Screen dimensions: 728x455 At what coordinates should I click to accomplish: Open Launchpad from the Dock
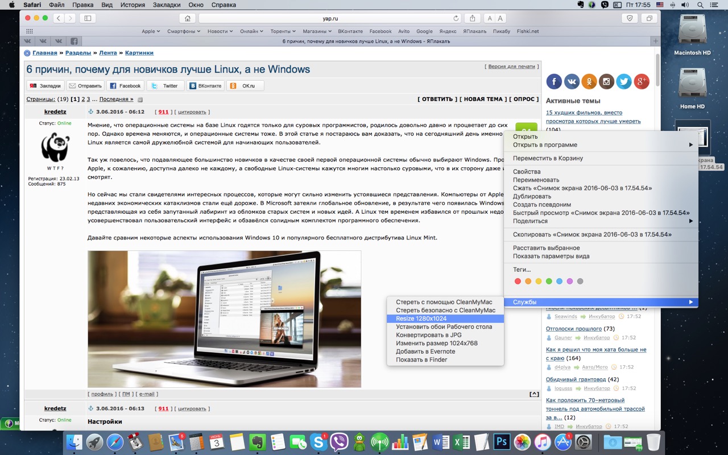[95, 442]
